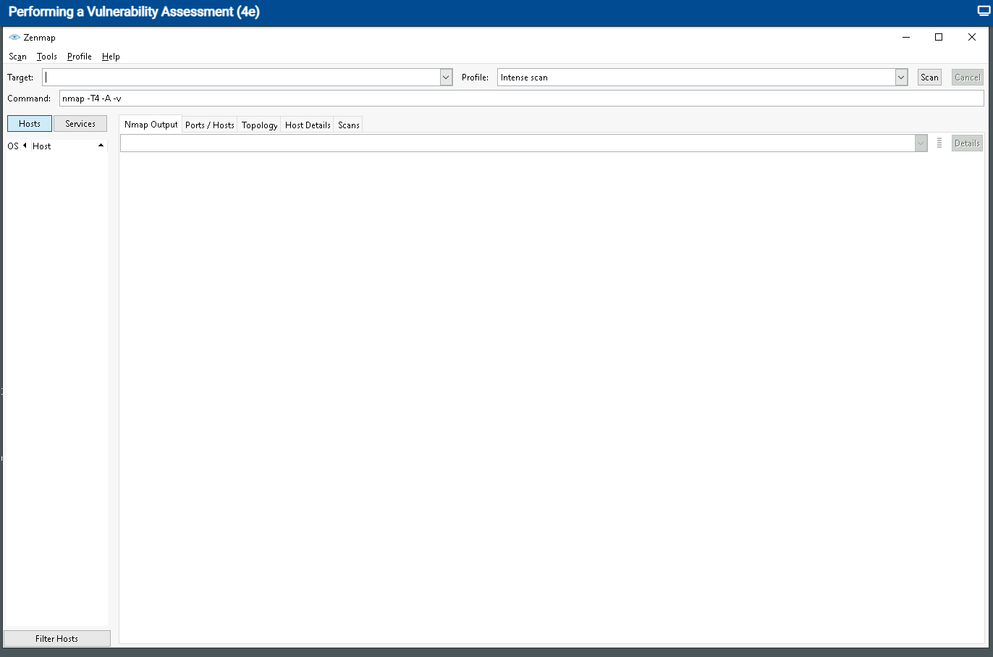Viewport: 993px width, 657px height.
Task: Minimize the Zenmap window
Action: pos(906,37)
